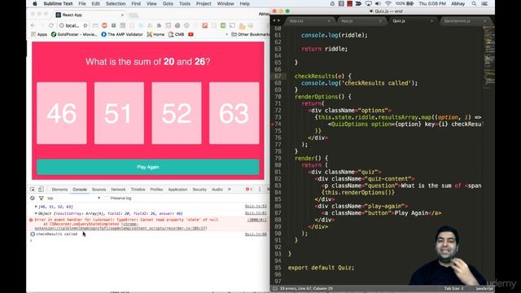Switch to the Application DevTools tab
The width and height of the screenshot is (521, 293).
click(177, 190)
